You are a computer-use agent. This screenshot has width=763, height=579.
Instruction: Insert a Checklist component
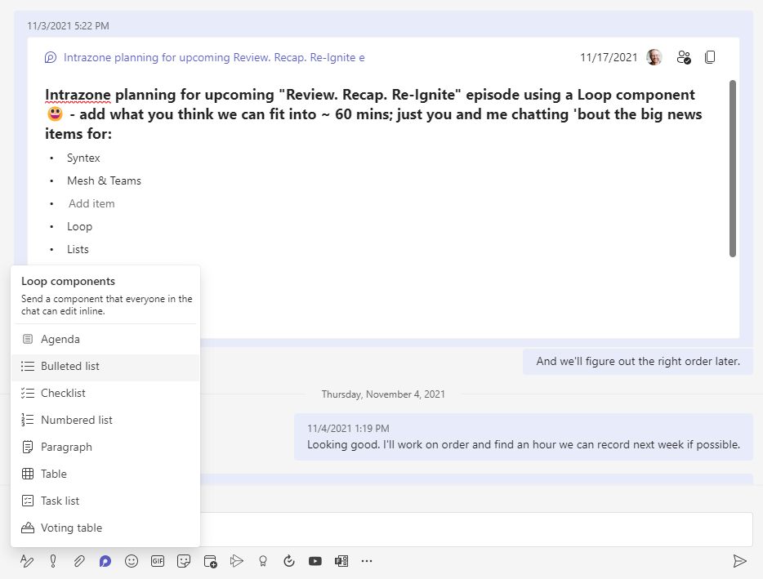pos(105,393)
